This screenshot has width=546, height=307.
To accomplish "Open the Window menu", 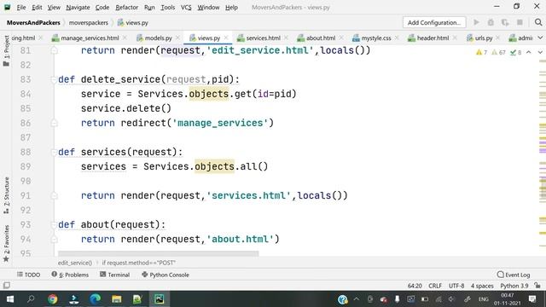I will coord(208,7).
